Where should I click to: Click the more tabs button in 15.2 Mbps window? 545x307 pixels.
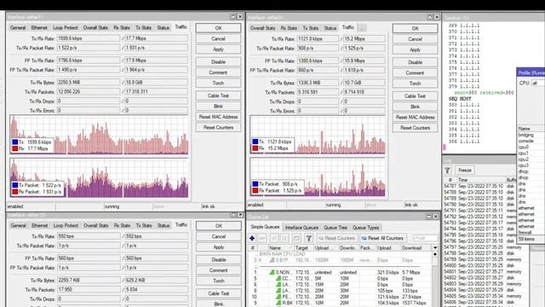click(x=362, y=28)
